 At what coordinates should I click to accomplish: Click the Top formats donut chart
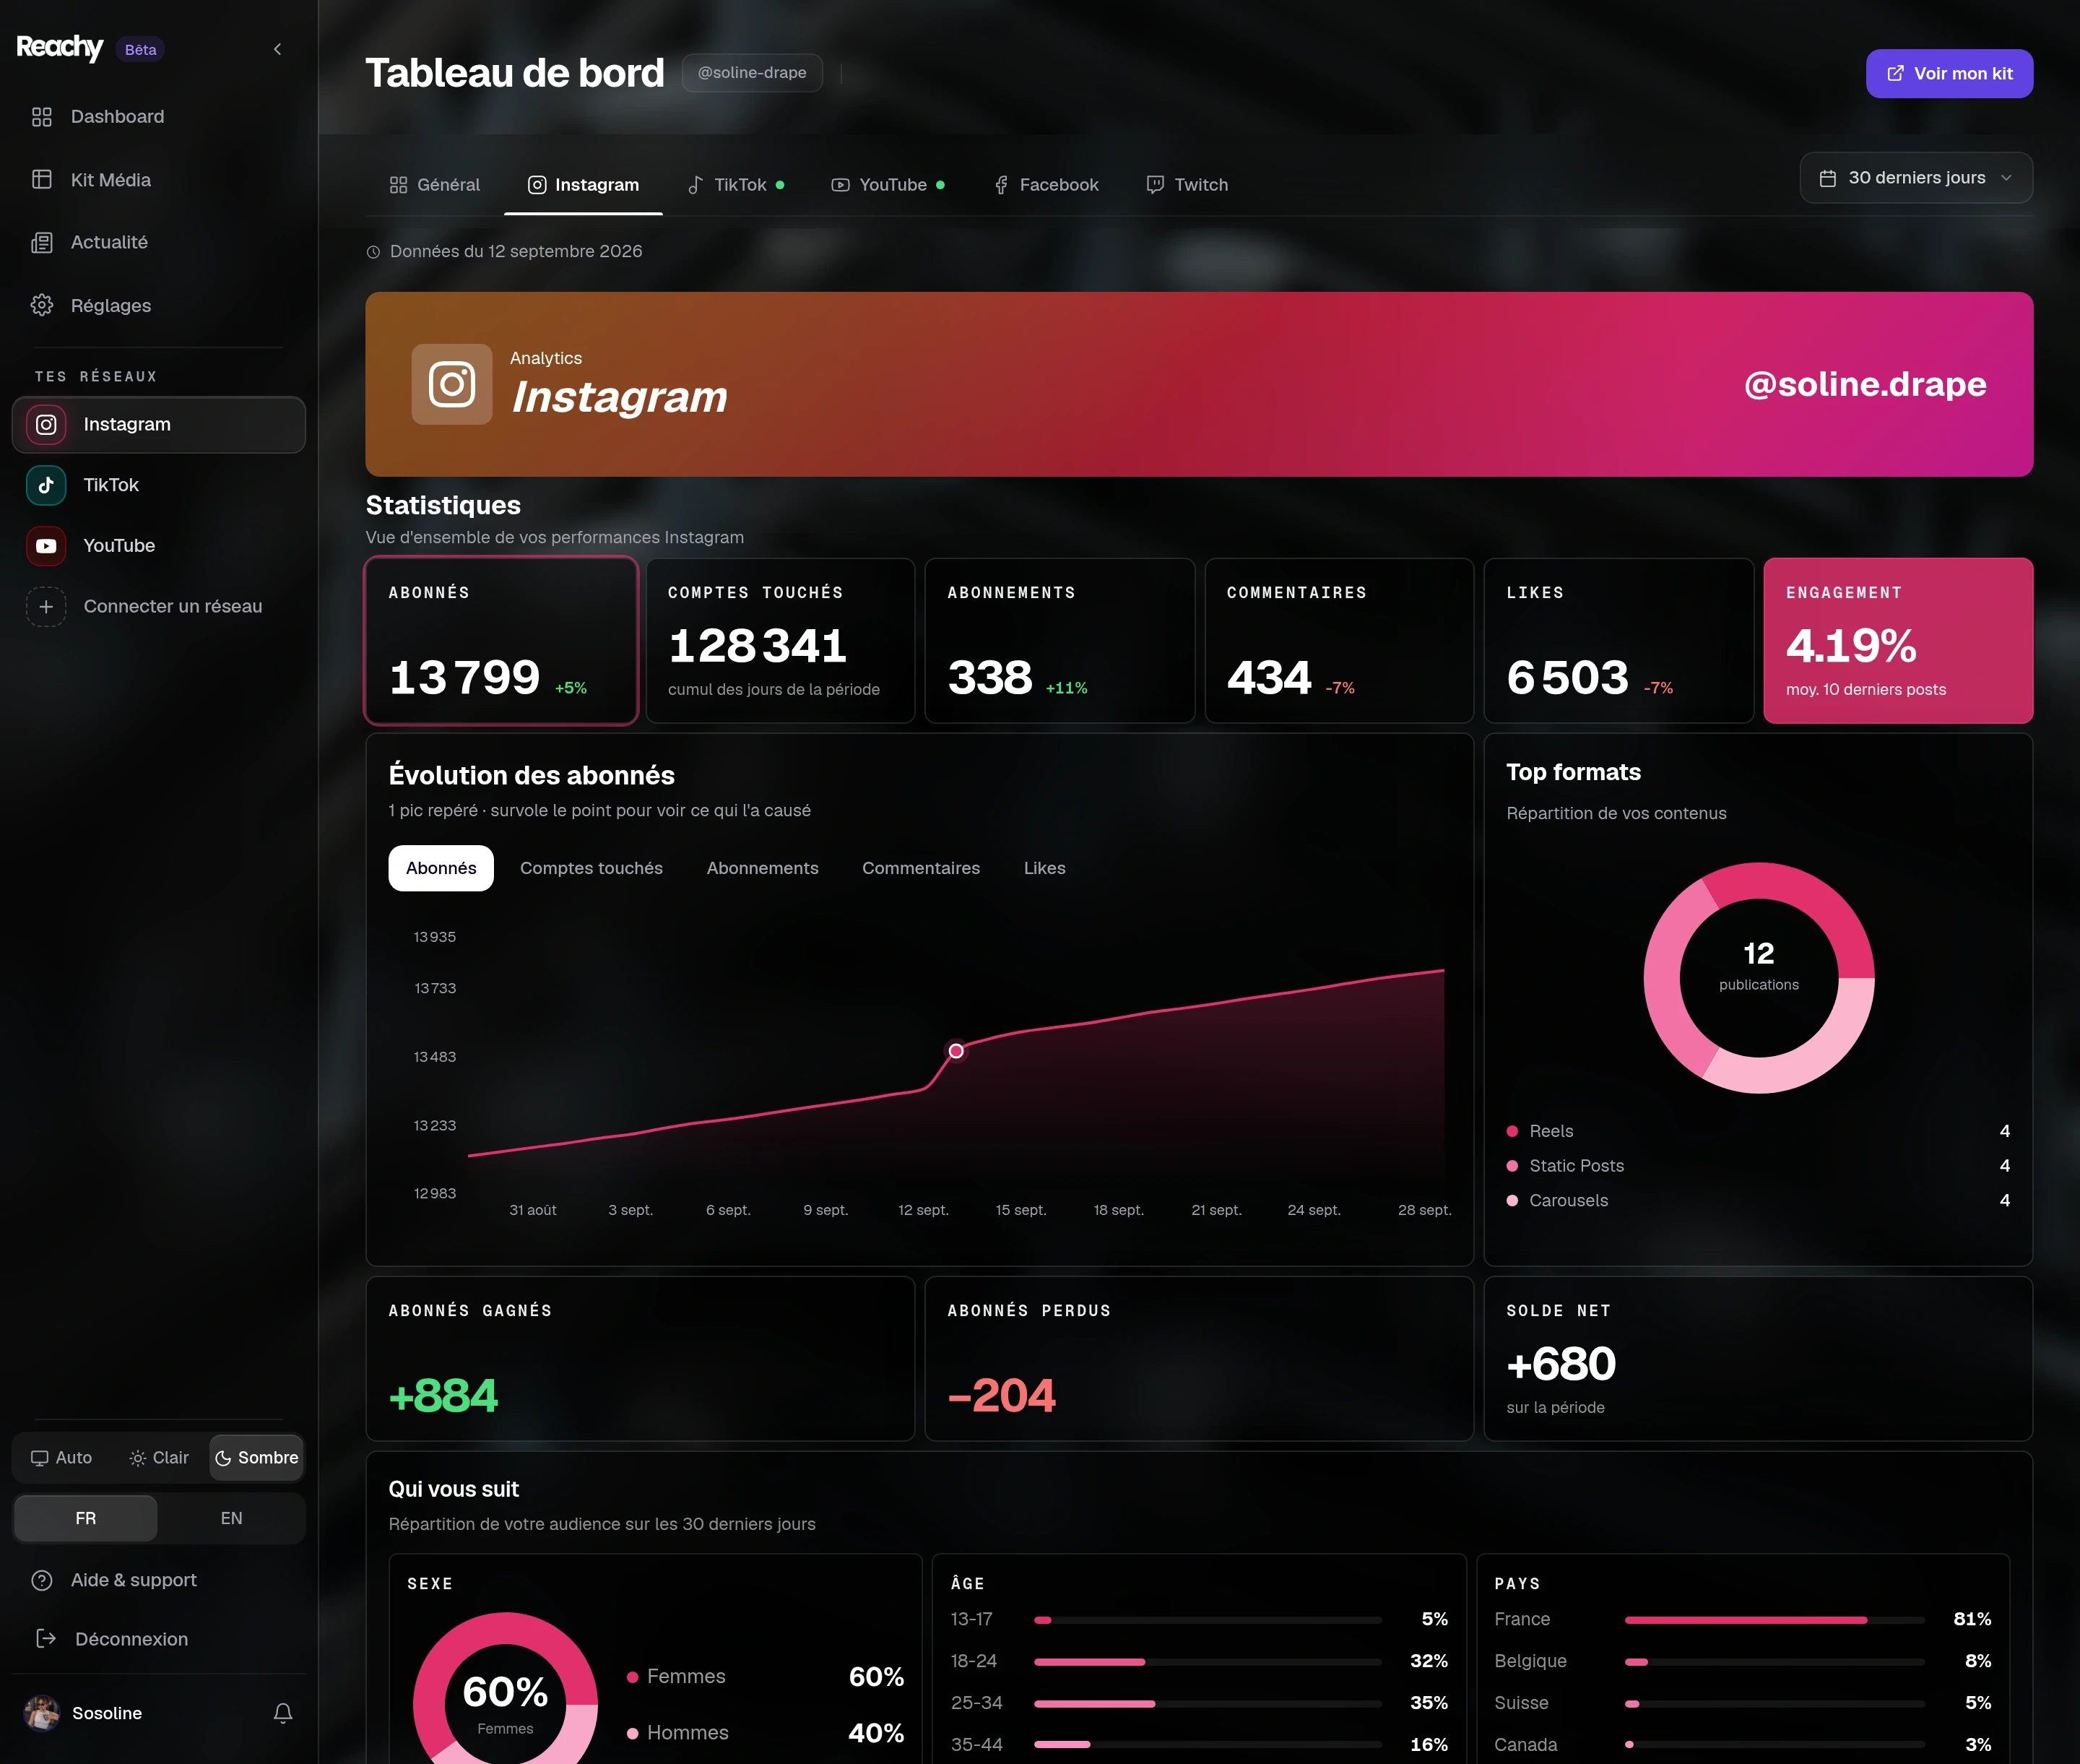point(1758,978)
